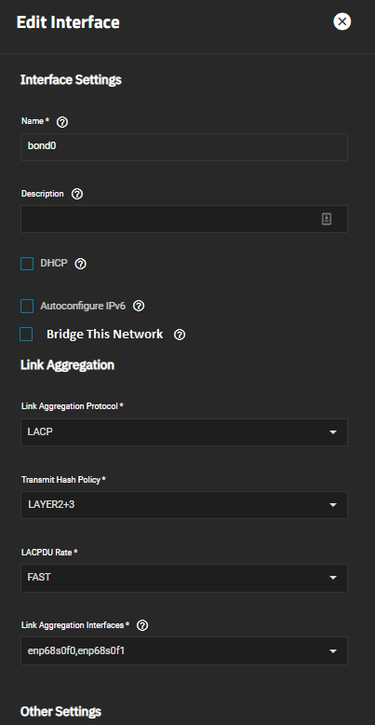
Task: Click the Name input containing bond0
Action: tap(184, 147)
